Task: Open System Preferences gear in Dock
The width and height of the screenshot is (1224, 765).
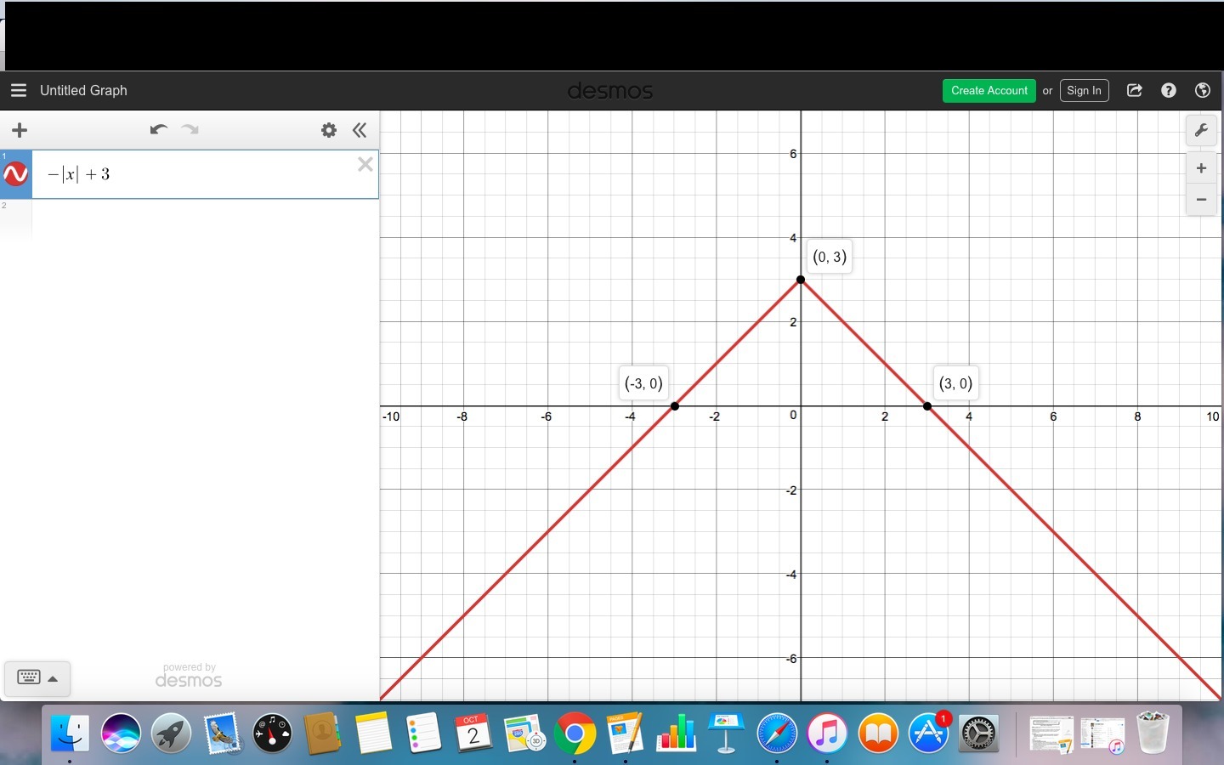Action: 979,733
